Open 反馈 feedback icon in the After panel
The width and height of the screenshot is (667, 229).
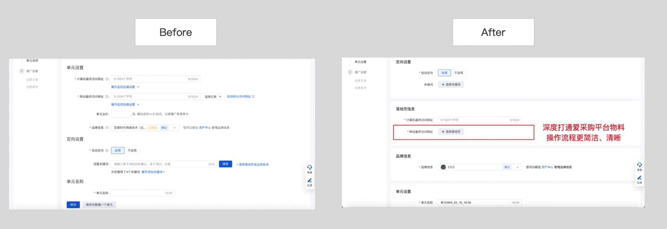pos(639,178)
